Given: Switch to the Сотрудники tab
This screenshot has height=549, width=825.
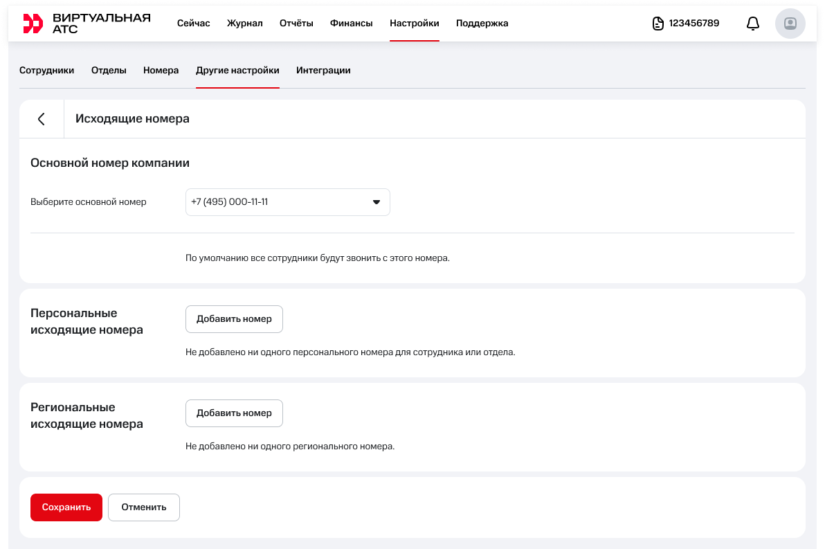Looking at the screenshot, I should [46, 71].
